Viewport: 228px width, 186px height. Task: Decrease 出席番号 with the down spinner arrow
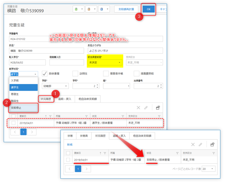161,87
